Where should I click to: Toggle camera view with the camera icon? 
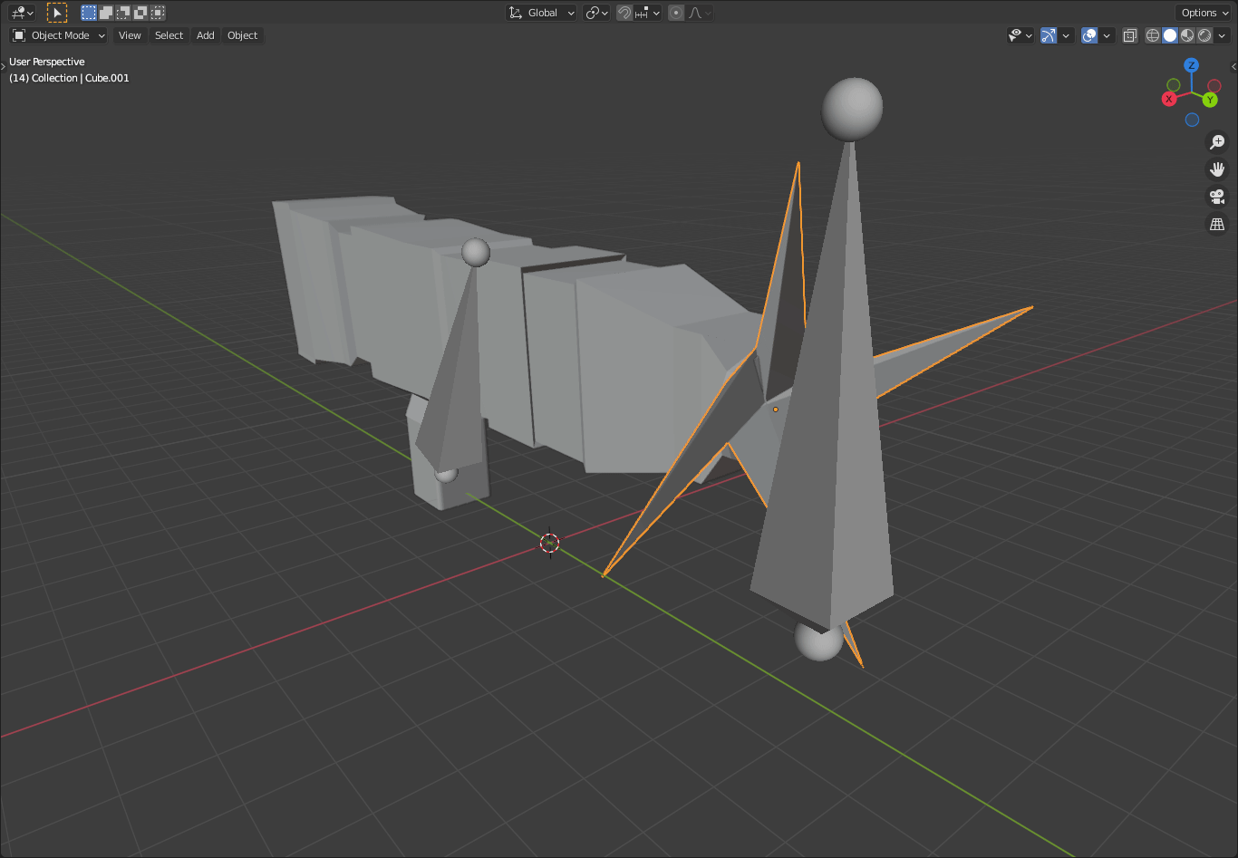[1217, 197]
